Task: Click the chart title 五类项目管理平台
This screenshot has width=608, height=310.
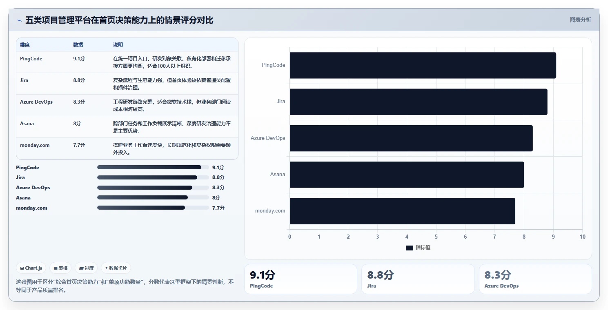Action: (x=119, y=20)
